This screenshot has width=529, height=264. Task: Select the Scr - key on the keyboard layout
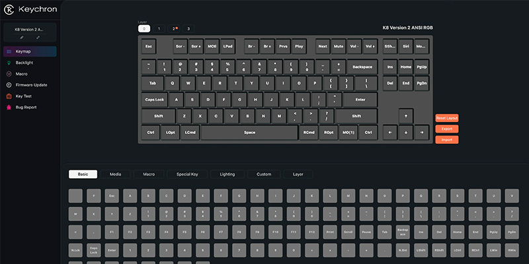[180, 46]
